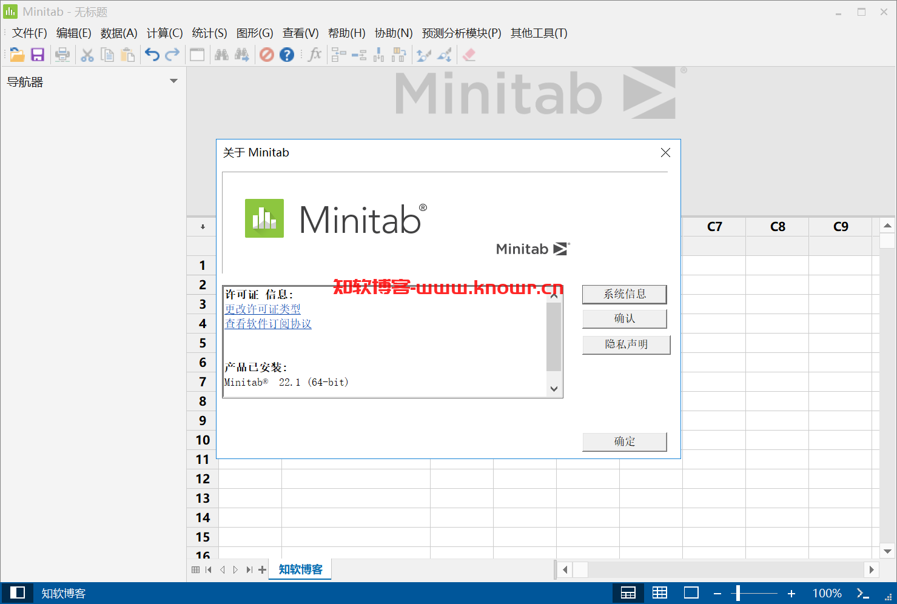Screen dimensions: 897x604
Task: Open the 更改许可证类型 link
Action: pyautogui.click(x=263, y=309)
